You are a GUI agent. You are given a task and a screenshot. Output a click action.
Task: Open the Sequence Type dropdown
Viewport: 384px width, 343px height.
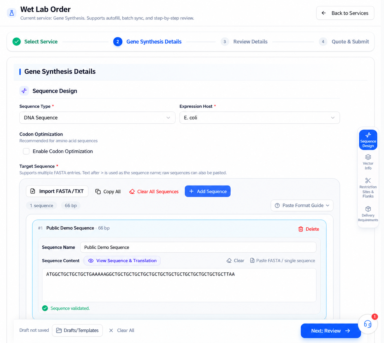[97, 118]
